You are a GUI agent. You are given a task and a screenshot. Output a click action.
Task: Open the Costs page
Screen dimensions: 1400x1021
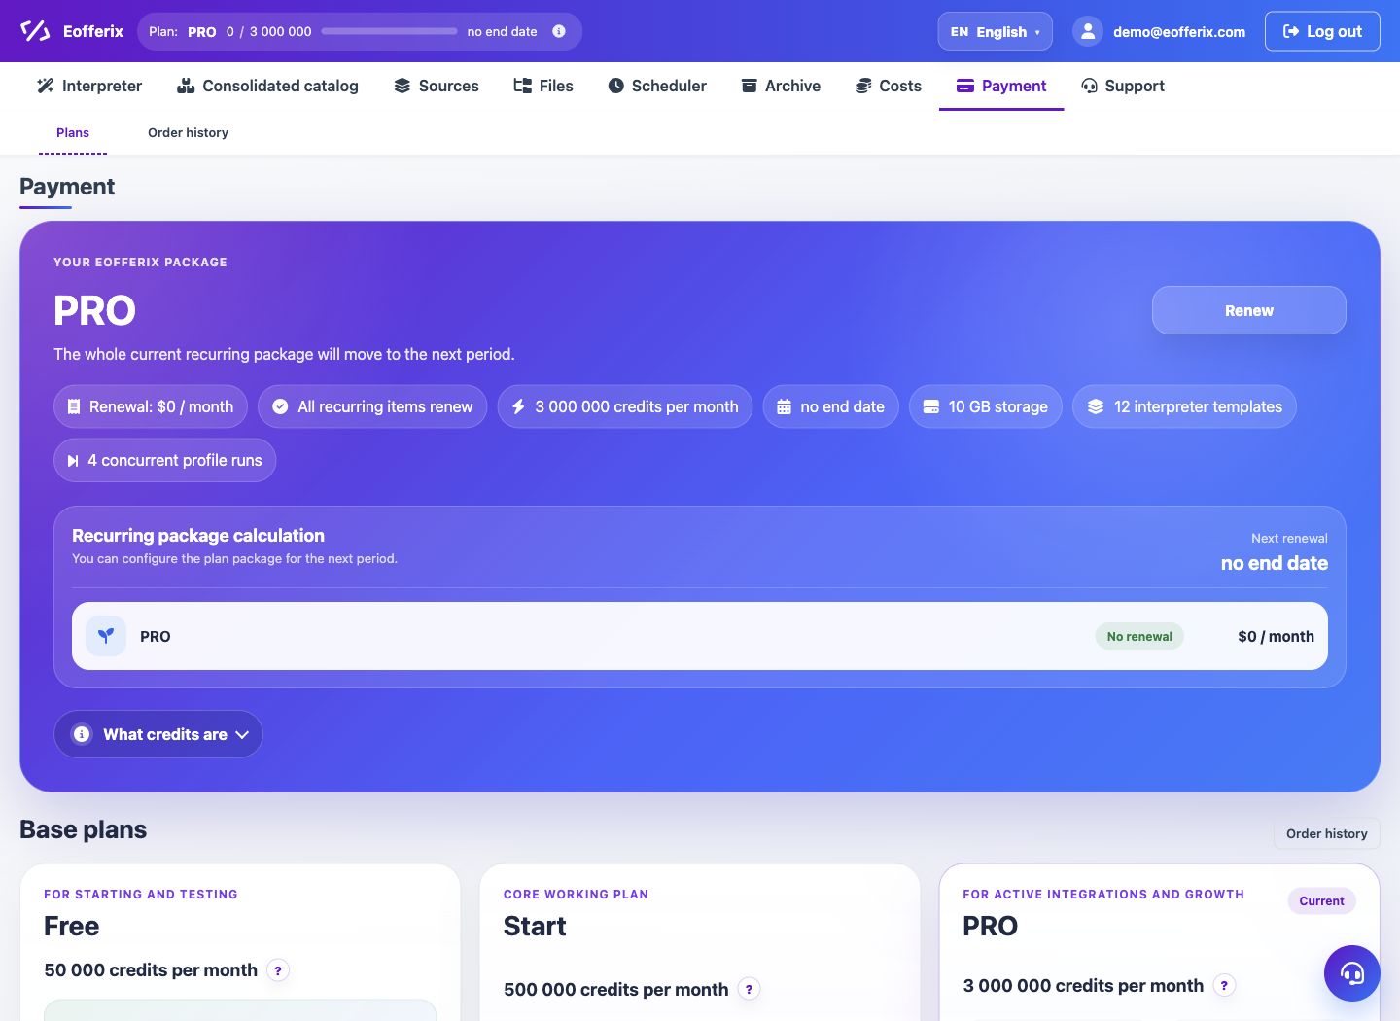click(x=889, y=86)
